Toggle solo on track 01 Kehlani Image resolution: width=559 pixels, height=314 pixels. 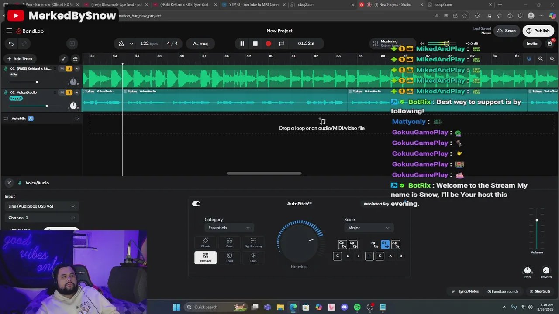coord(69,69)
